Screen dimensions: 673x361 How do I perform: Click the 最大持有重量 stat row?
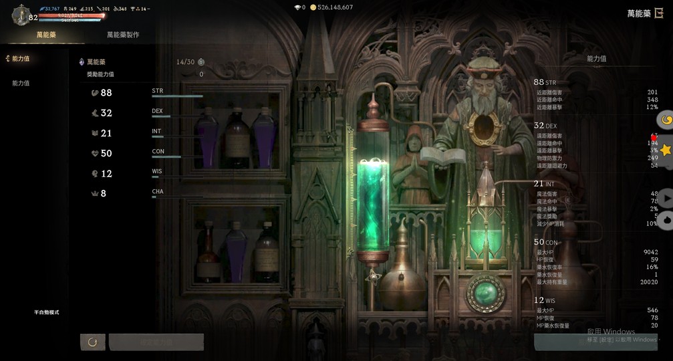[597, 282]
